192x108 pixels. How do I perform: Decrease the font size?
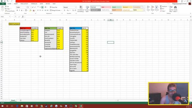click(x=35, y=7)
